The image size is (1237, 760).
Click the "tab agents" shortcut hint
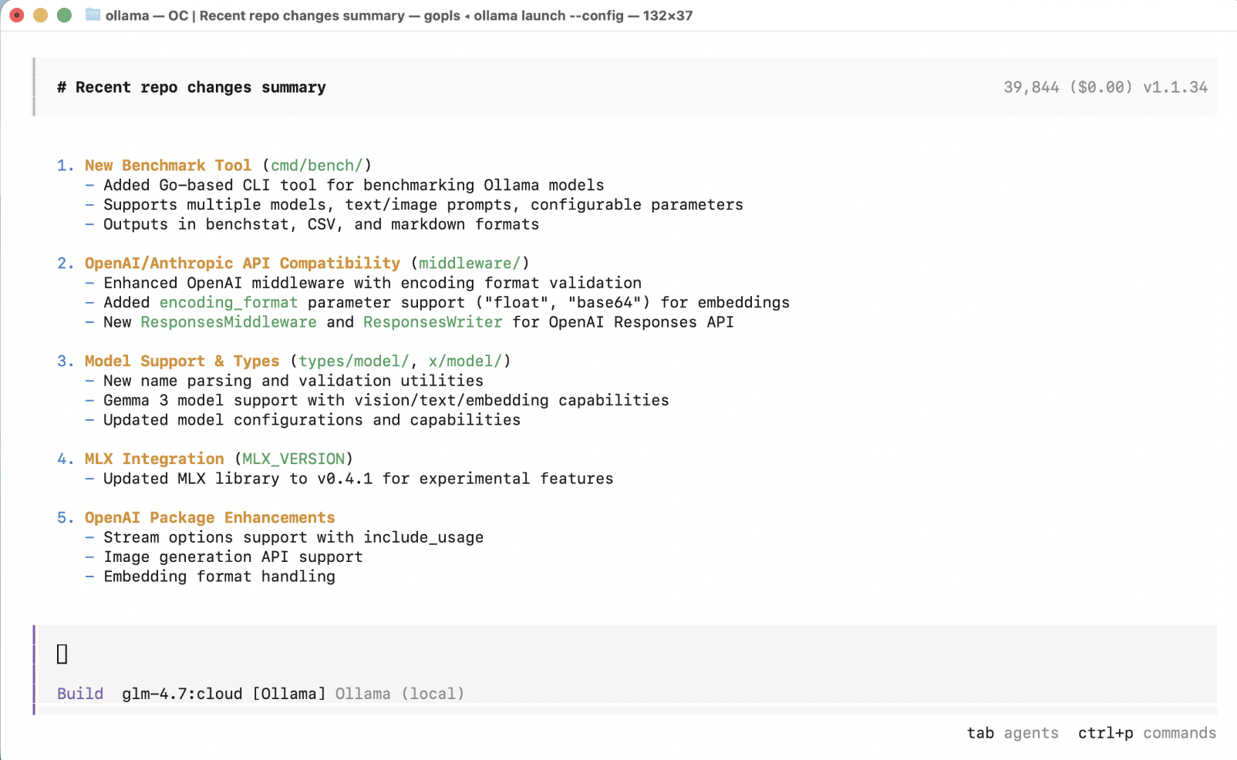1013,733
